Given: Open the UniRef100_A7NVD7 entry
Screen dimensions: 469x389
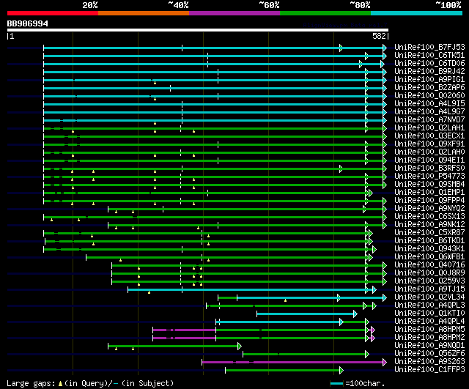Looking at the screenshot, I should [x=429, y=120].
